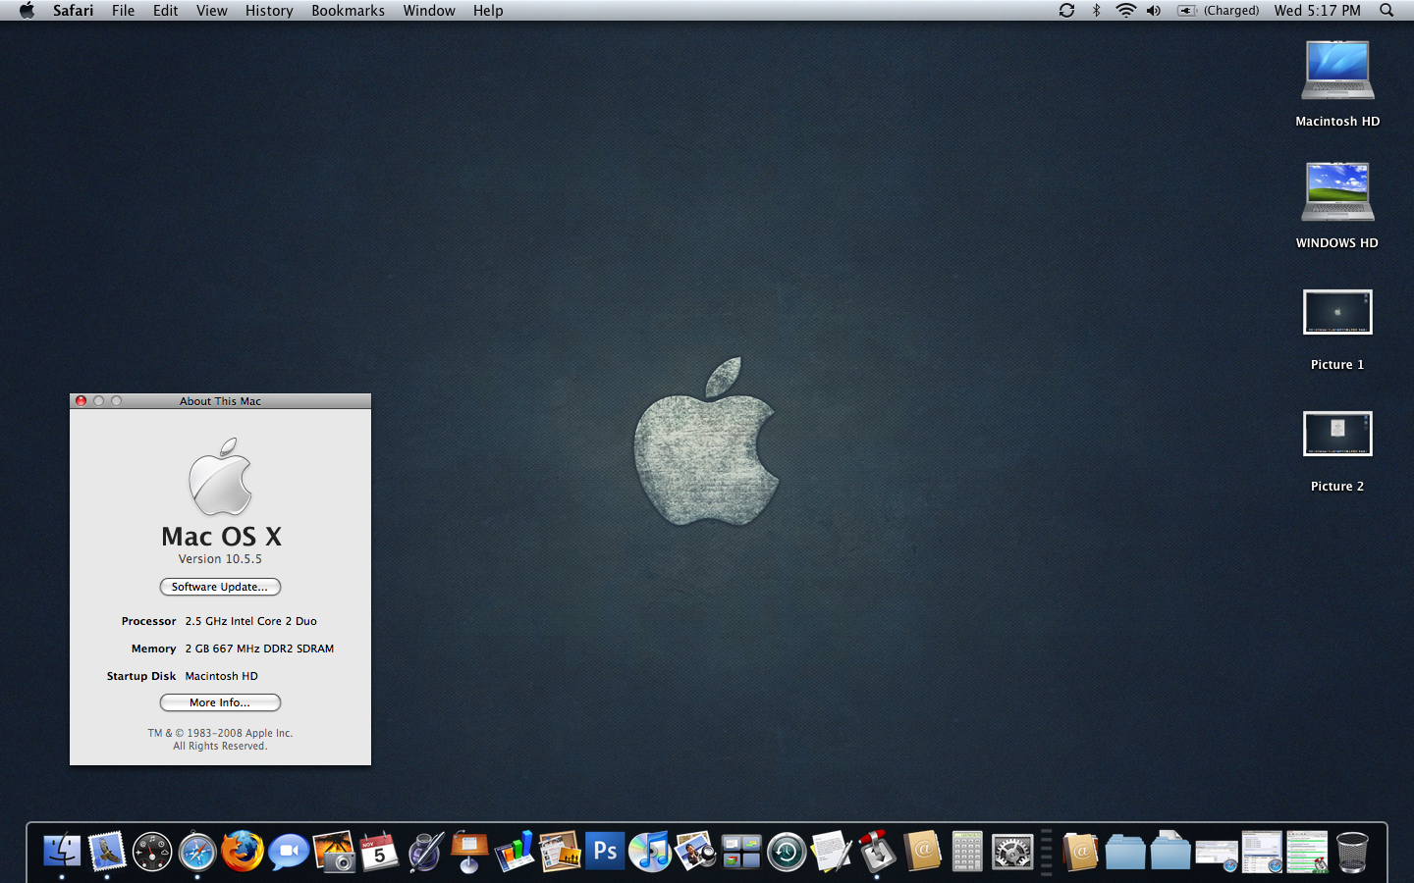Open the Apple menu
Image resolution: width=1414 pixels, height=883 pixels.
pyautogui.click(x=27, y=11)
